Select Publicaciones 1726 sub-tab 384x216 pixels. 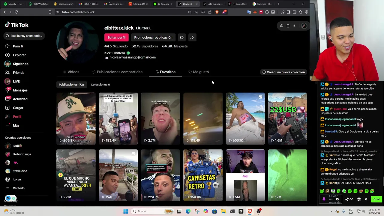[x=72, y=85]
